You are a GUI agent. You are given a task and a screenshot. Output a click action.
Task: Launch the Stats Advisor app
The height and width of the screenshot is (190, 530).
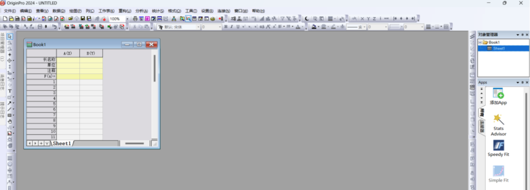[498, 125]
